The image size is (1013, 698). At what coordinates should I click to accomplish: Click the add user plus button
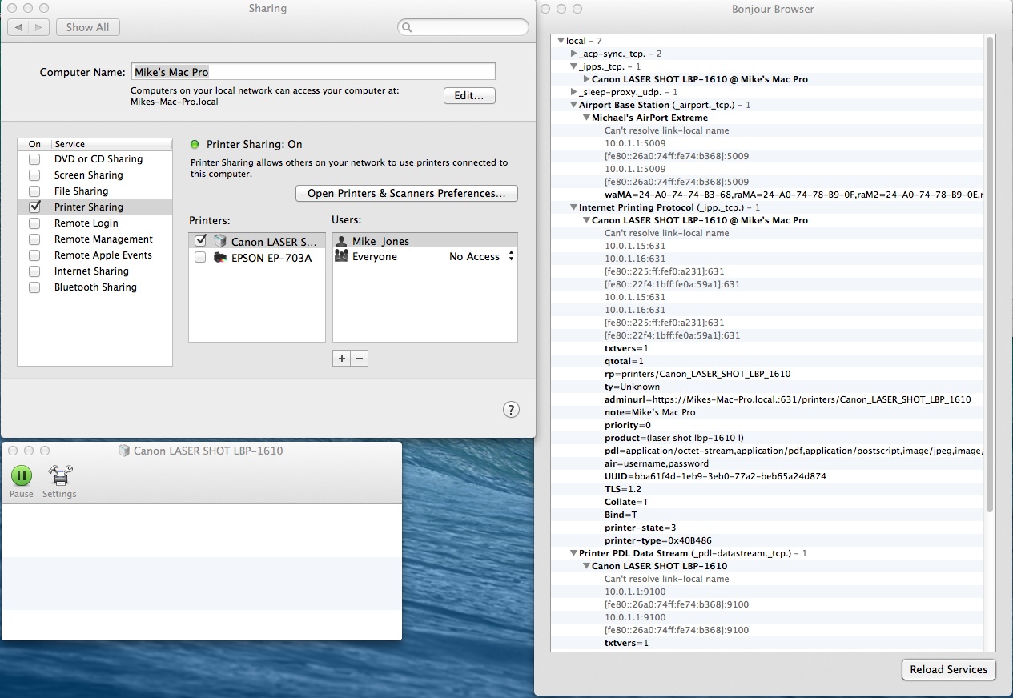(x=342, y=359)
